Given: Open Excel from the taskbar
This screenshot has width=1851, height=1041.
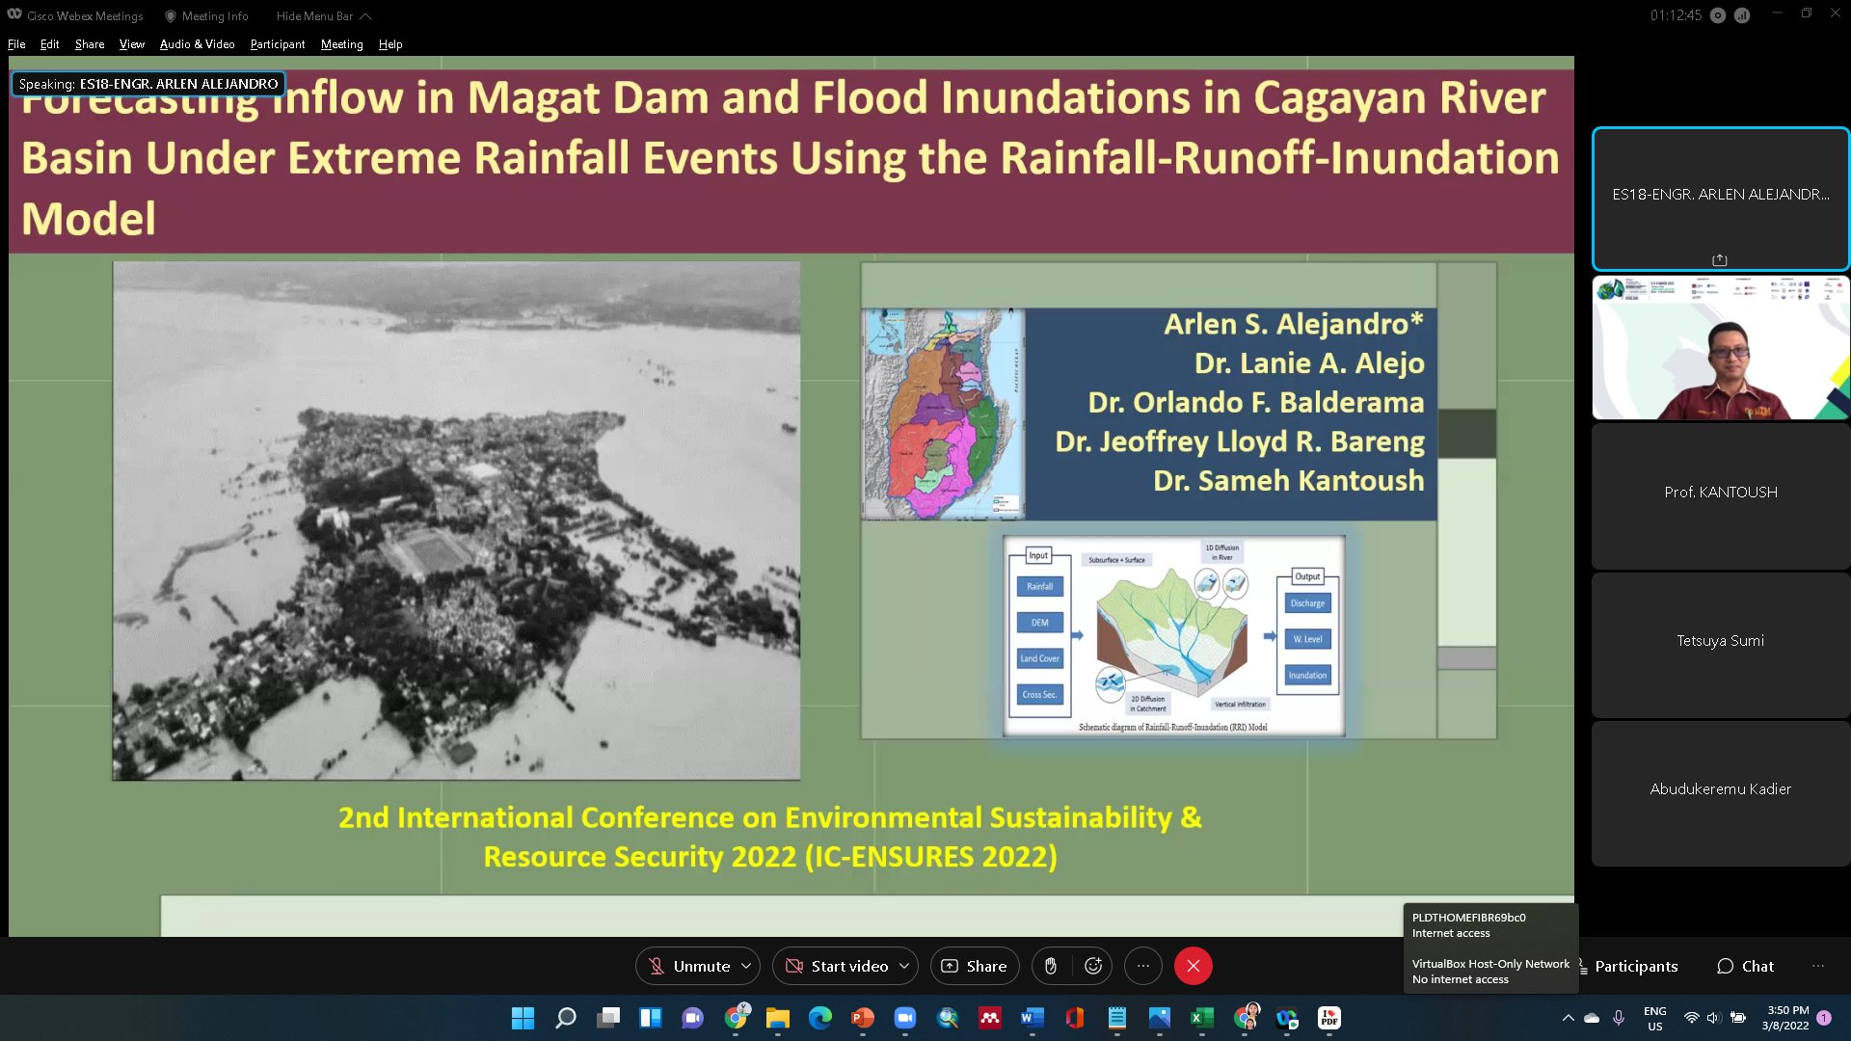Looking at the screenshot, I should click(x=1201, y=1018).
